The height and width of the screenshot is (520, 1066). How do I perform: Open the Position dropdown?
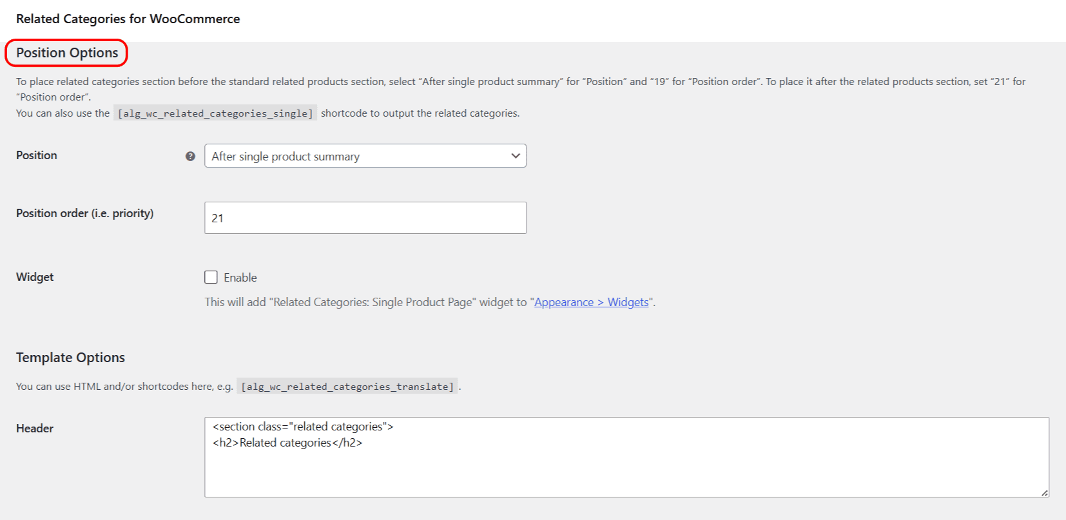pyautogui.click(x=365, y=156)
